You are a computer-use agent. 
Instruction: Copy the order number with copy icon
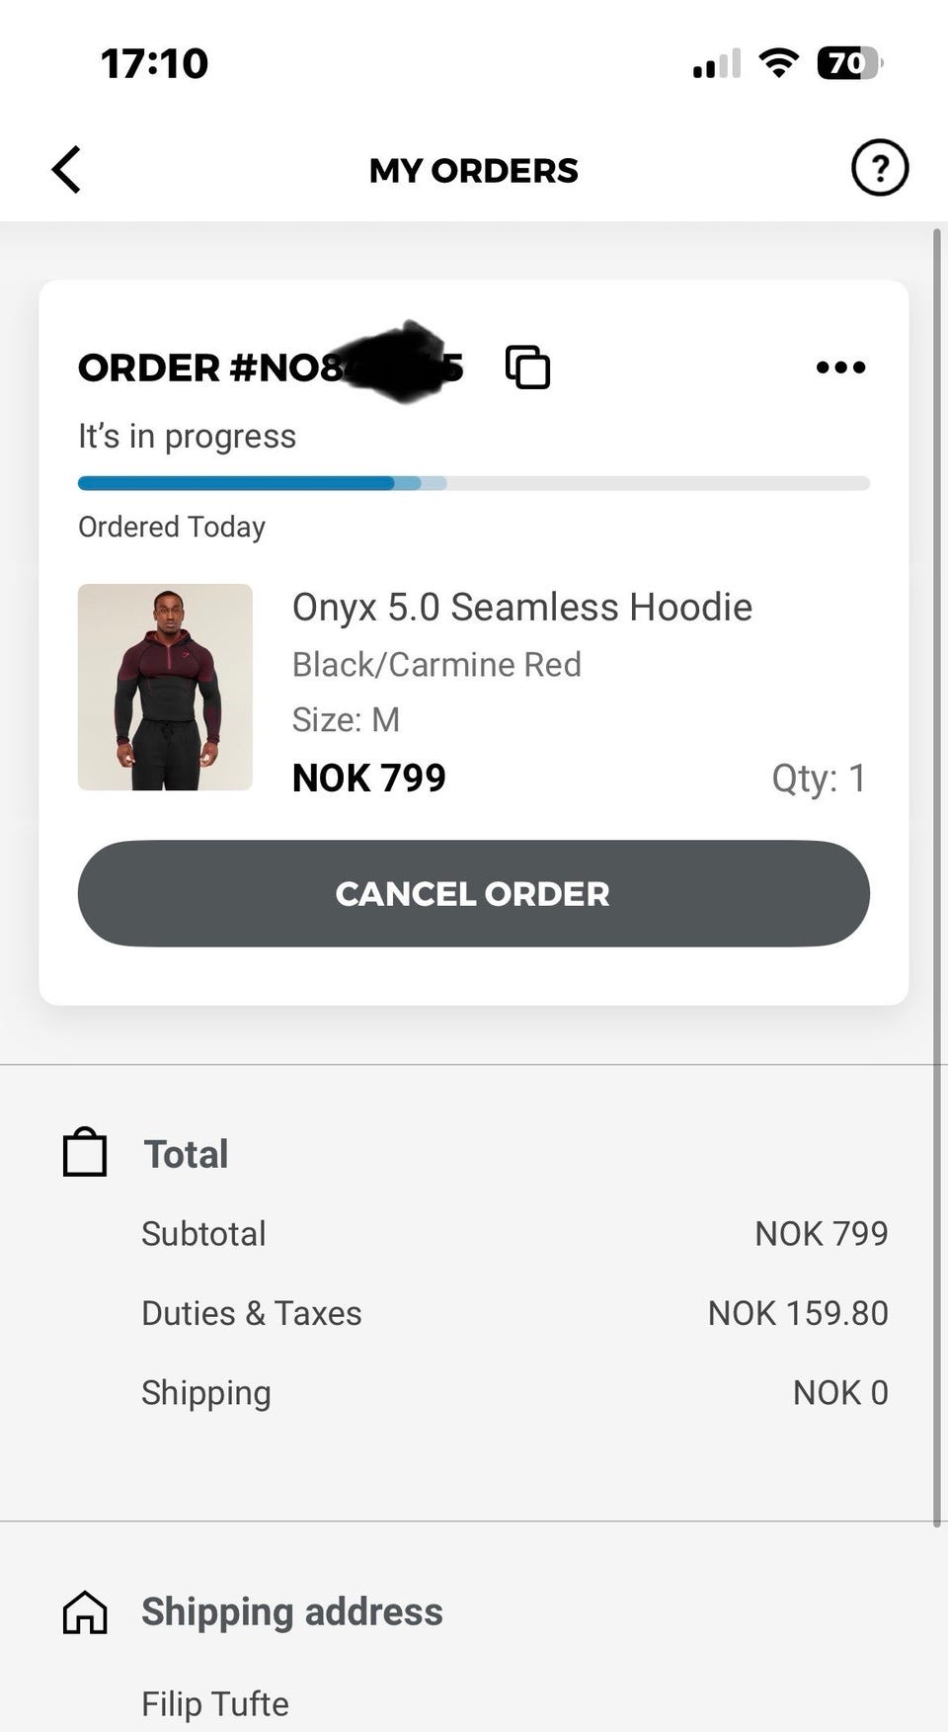pos(527,368)
